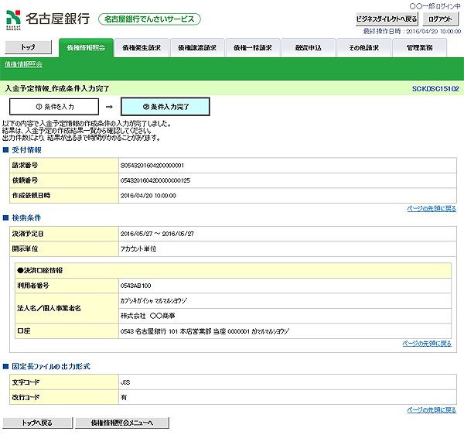Screen dimensions: 464x435
Task: Open the 融資申込 tab
Action: [x=309, y=48]
